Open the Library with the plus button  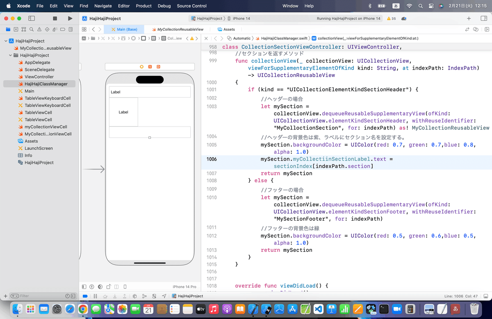[x=469, y=18]
